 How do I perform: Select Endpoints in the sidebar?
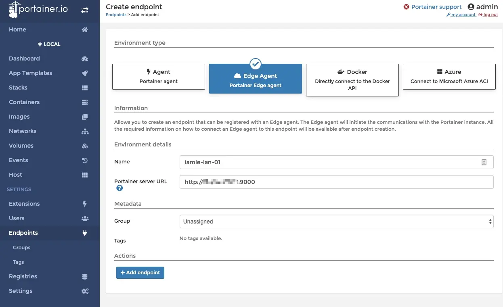(x=50, y=233)
